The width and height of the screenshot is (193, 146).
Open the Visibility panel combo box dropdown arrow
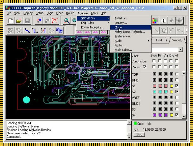pyautogui.click(x=180, y=50)
